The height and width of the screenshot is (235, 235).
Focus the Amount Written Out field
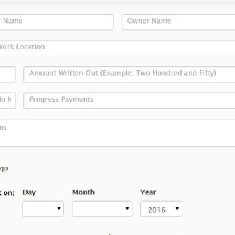coord(129,75)
